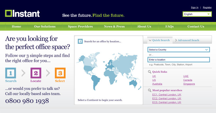Screen dimensions: 216x113
Task: Open the FAQs menu item
Action: tap(170, 26)
